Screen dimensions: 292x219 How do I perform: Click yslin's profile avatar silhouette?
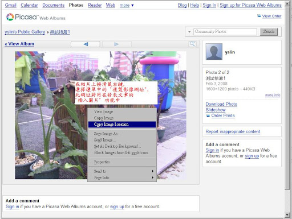click(214, 52)
